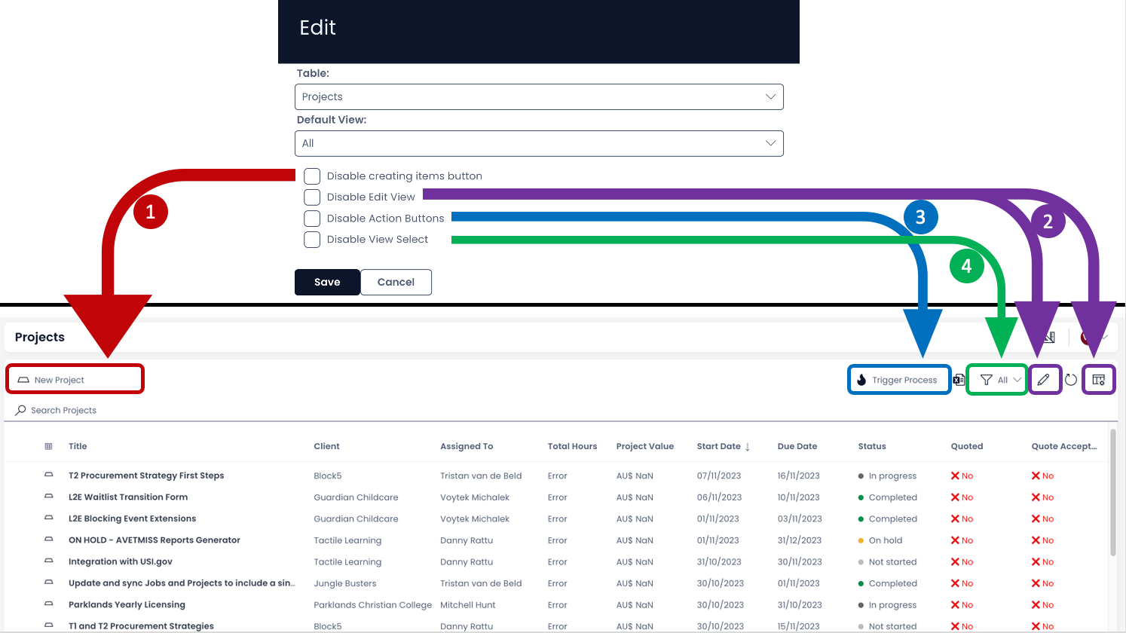Screen dimensions: 1126x633
Task: Click the funnel filter icon
Action: point(986,380)
